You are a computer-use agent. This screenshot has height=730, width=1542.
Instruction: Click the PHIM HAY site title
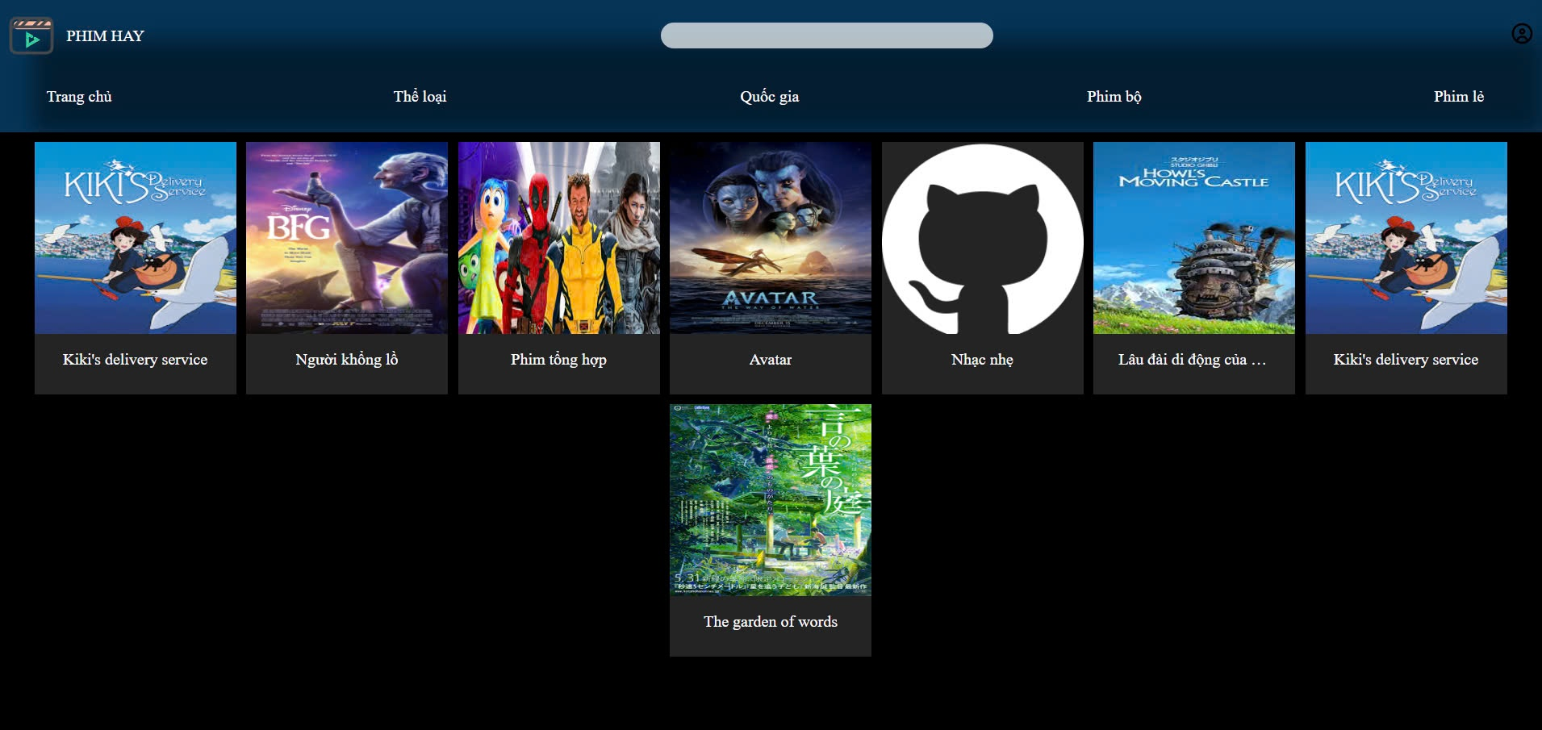click(105, 36)
